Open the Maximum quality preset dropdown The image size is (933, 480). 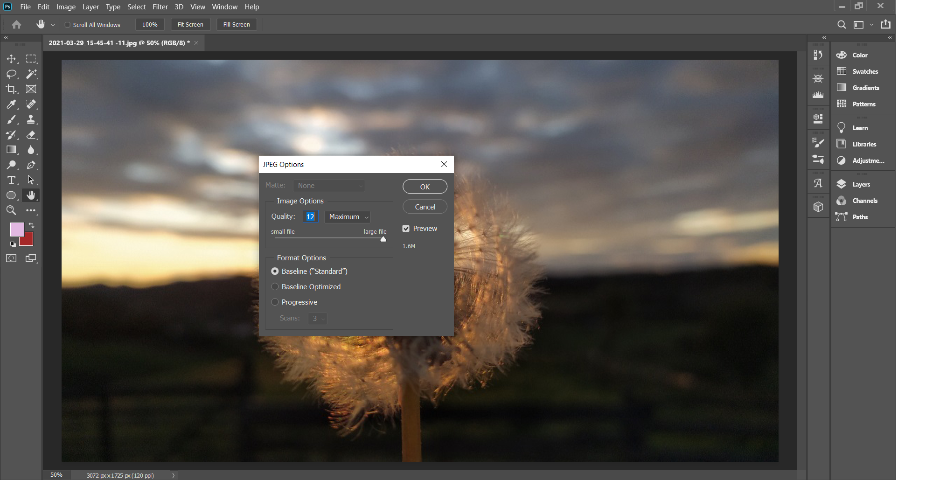pyautogui.click(x=348, y=217)
